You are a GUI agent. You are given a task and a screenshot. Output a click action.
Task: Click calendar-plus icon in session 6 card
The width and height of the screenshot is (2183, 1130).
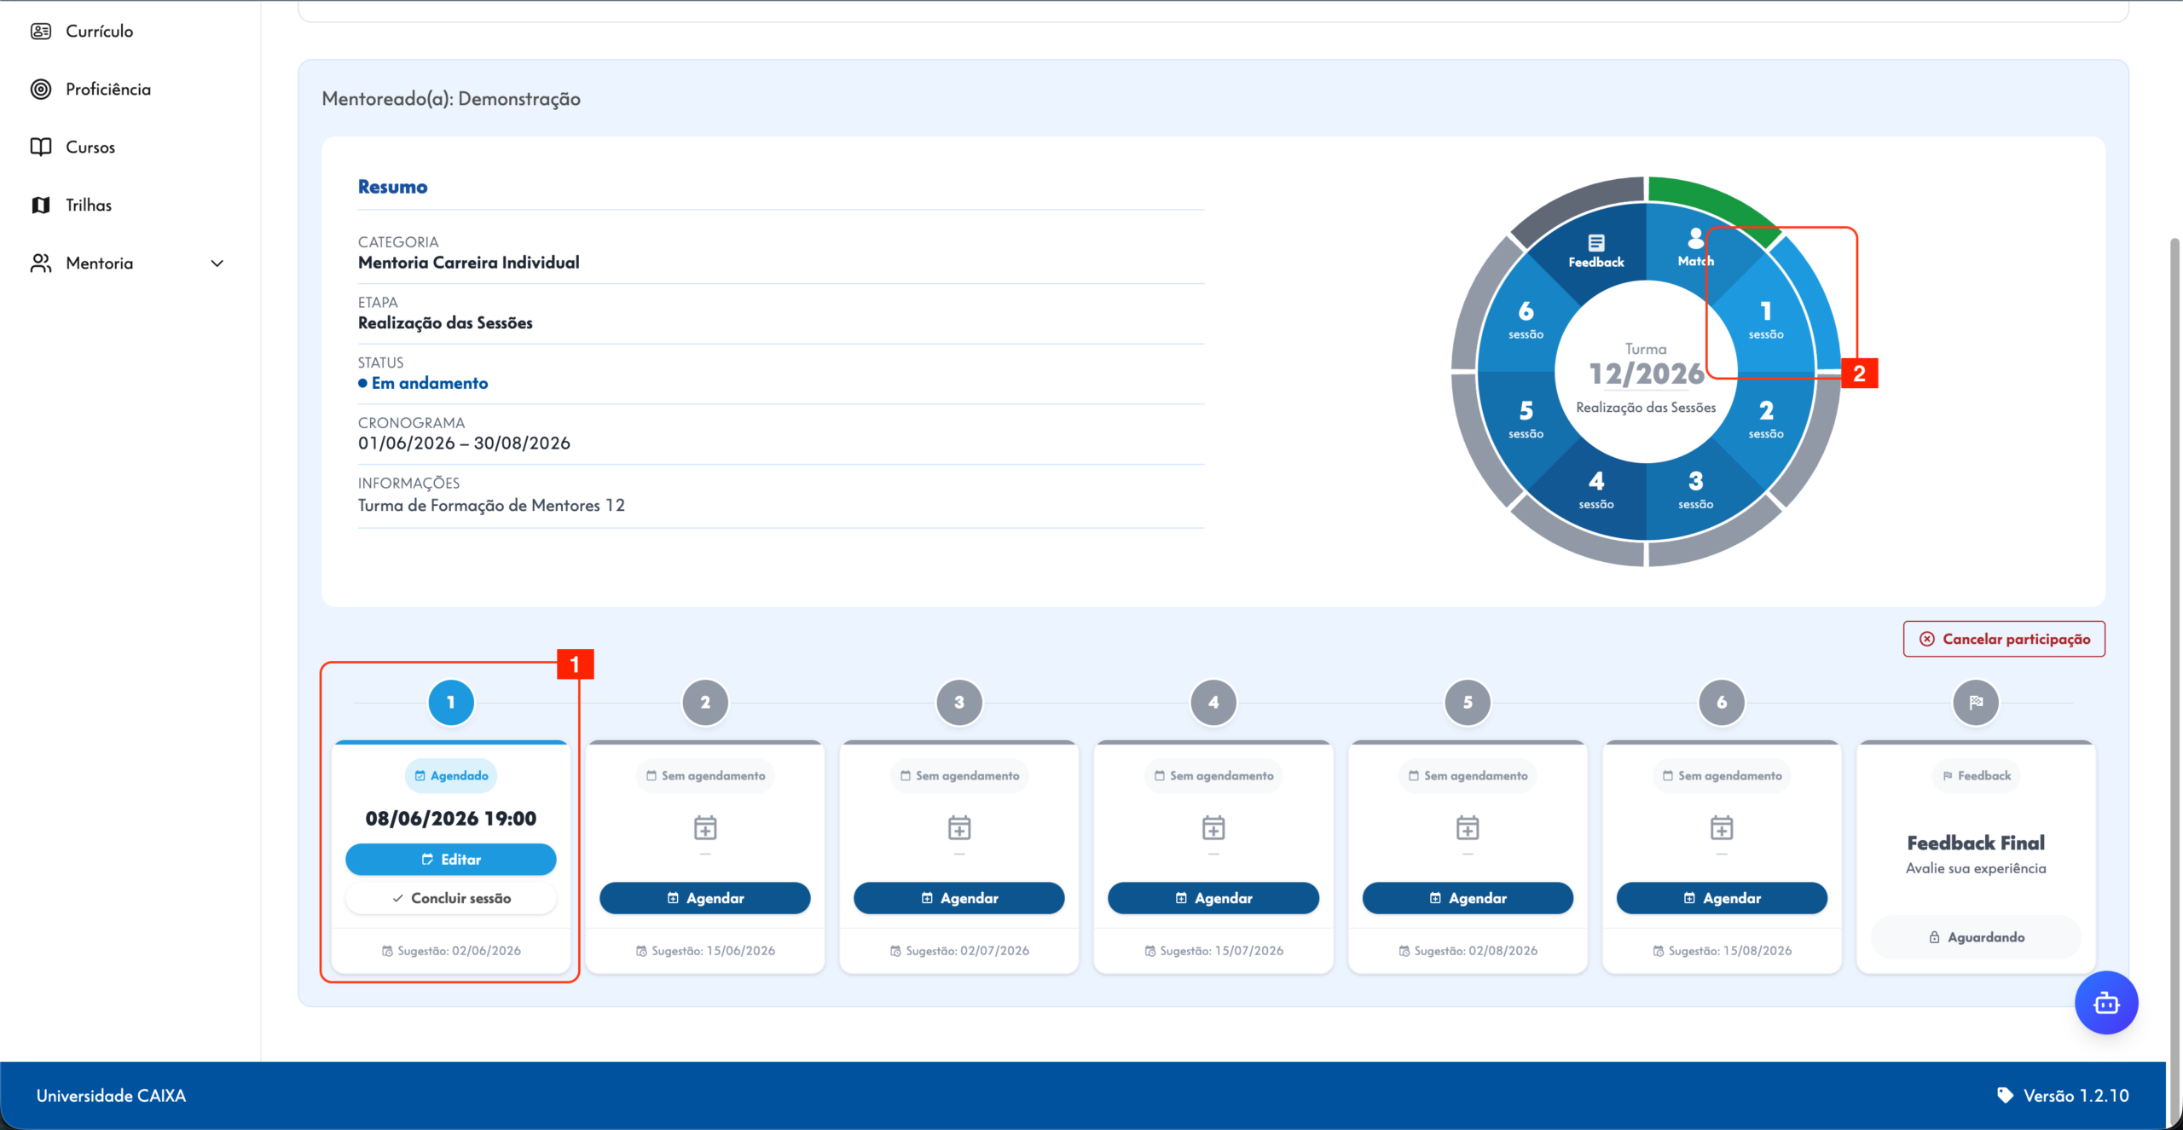[x=1722, y=827]
